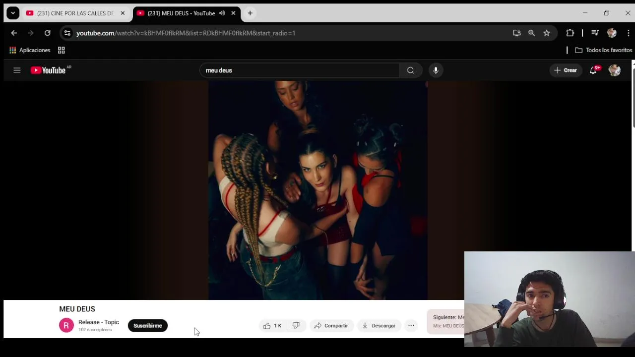
Task: Open more actions three-dot button
Action: [x=411, y=326]
